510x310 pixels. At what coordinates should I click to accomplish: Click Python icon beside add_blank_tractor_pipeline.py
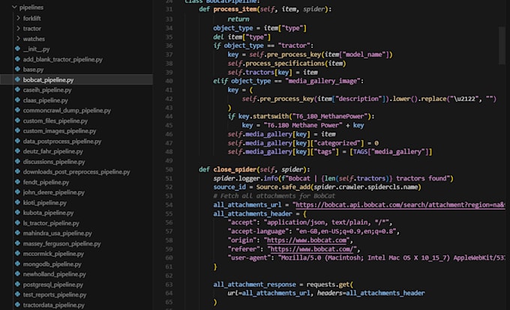click(17, 59)
